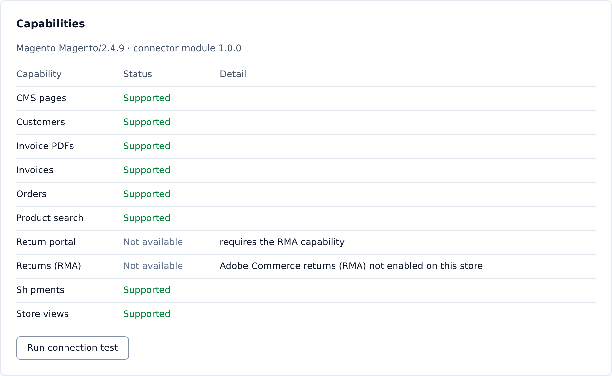The height and width of the screenshot is (376, 612).
Task: Select the Customers row label
Action: [41, 122]
